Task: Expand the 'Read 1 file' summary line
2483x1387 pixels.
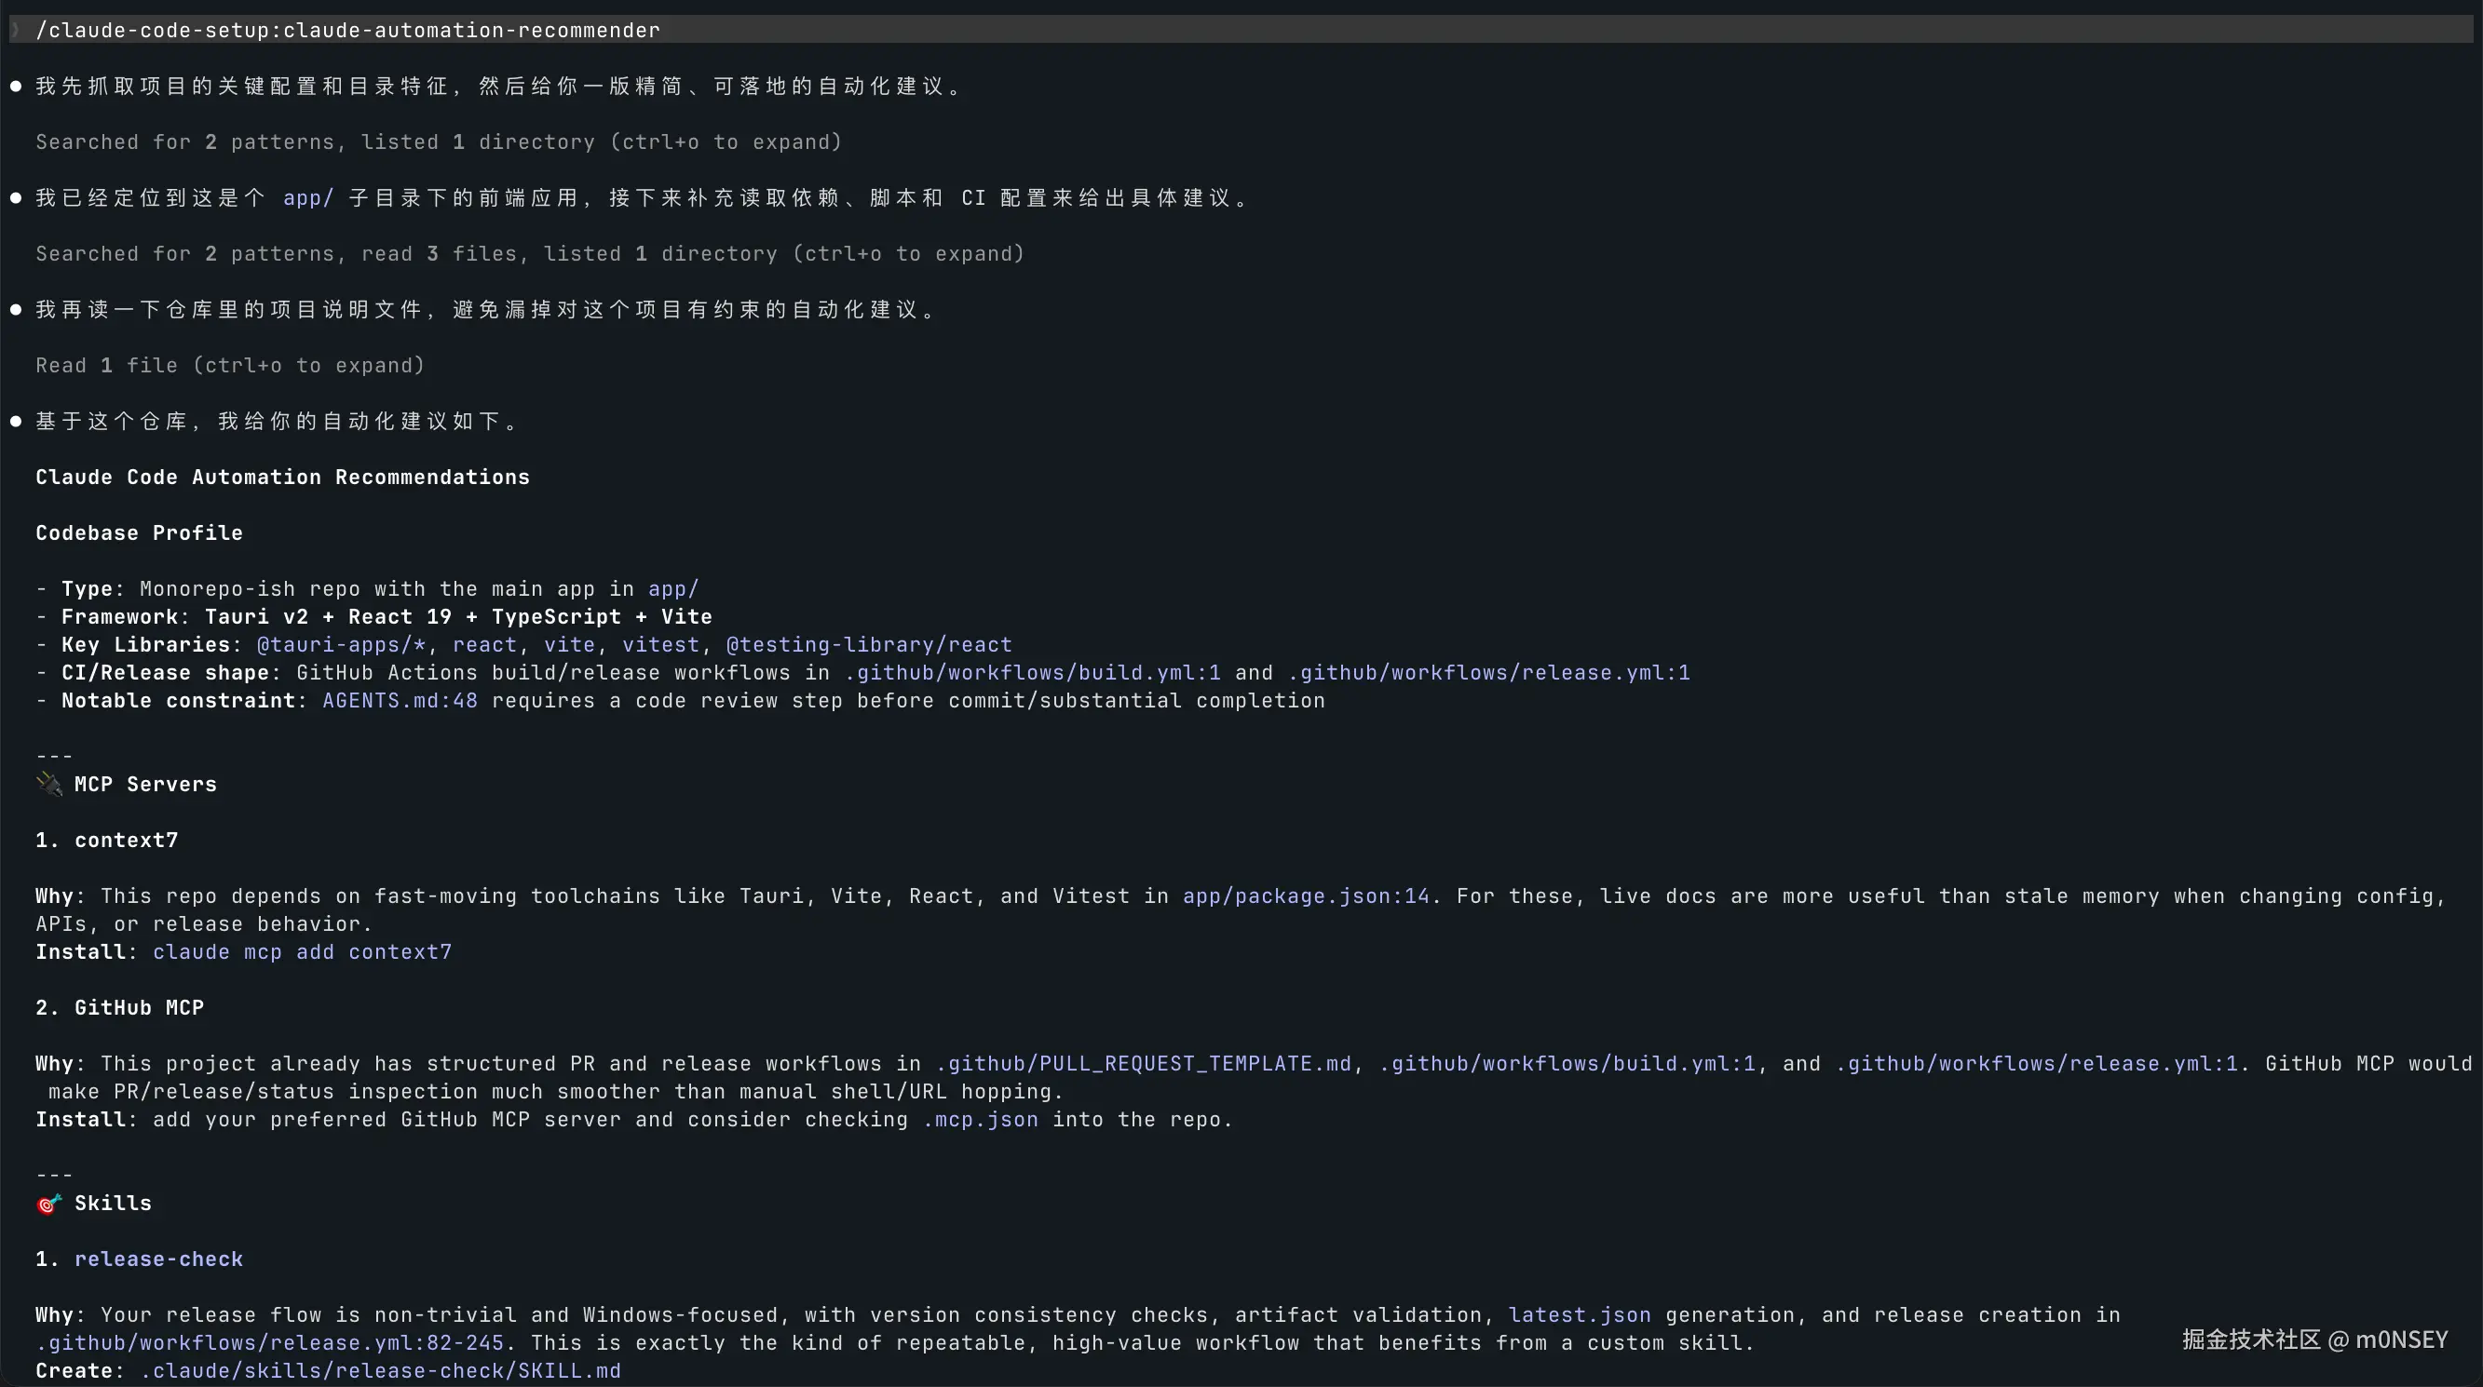Action: 230,366
